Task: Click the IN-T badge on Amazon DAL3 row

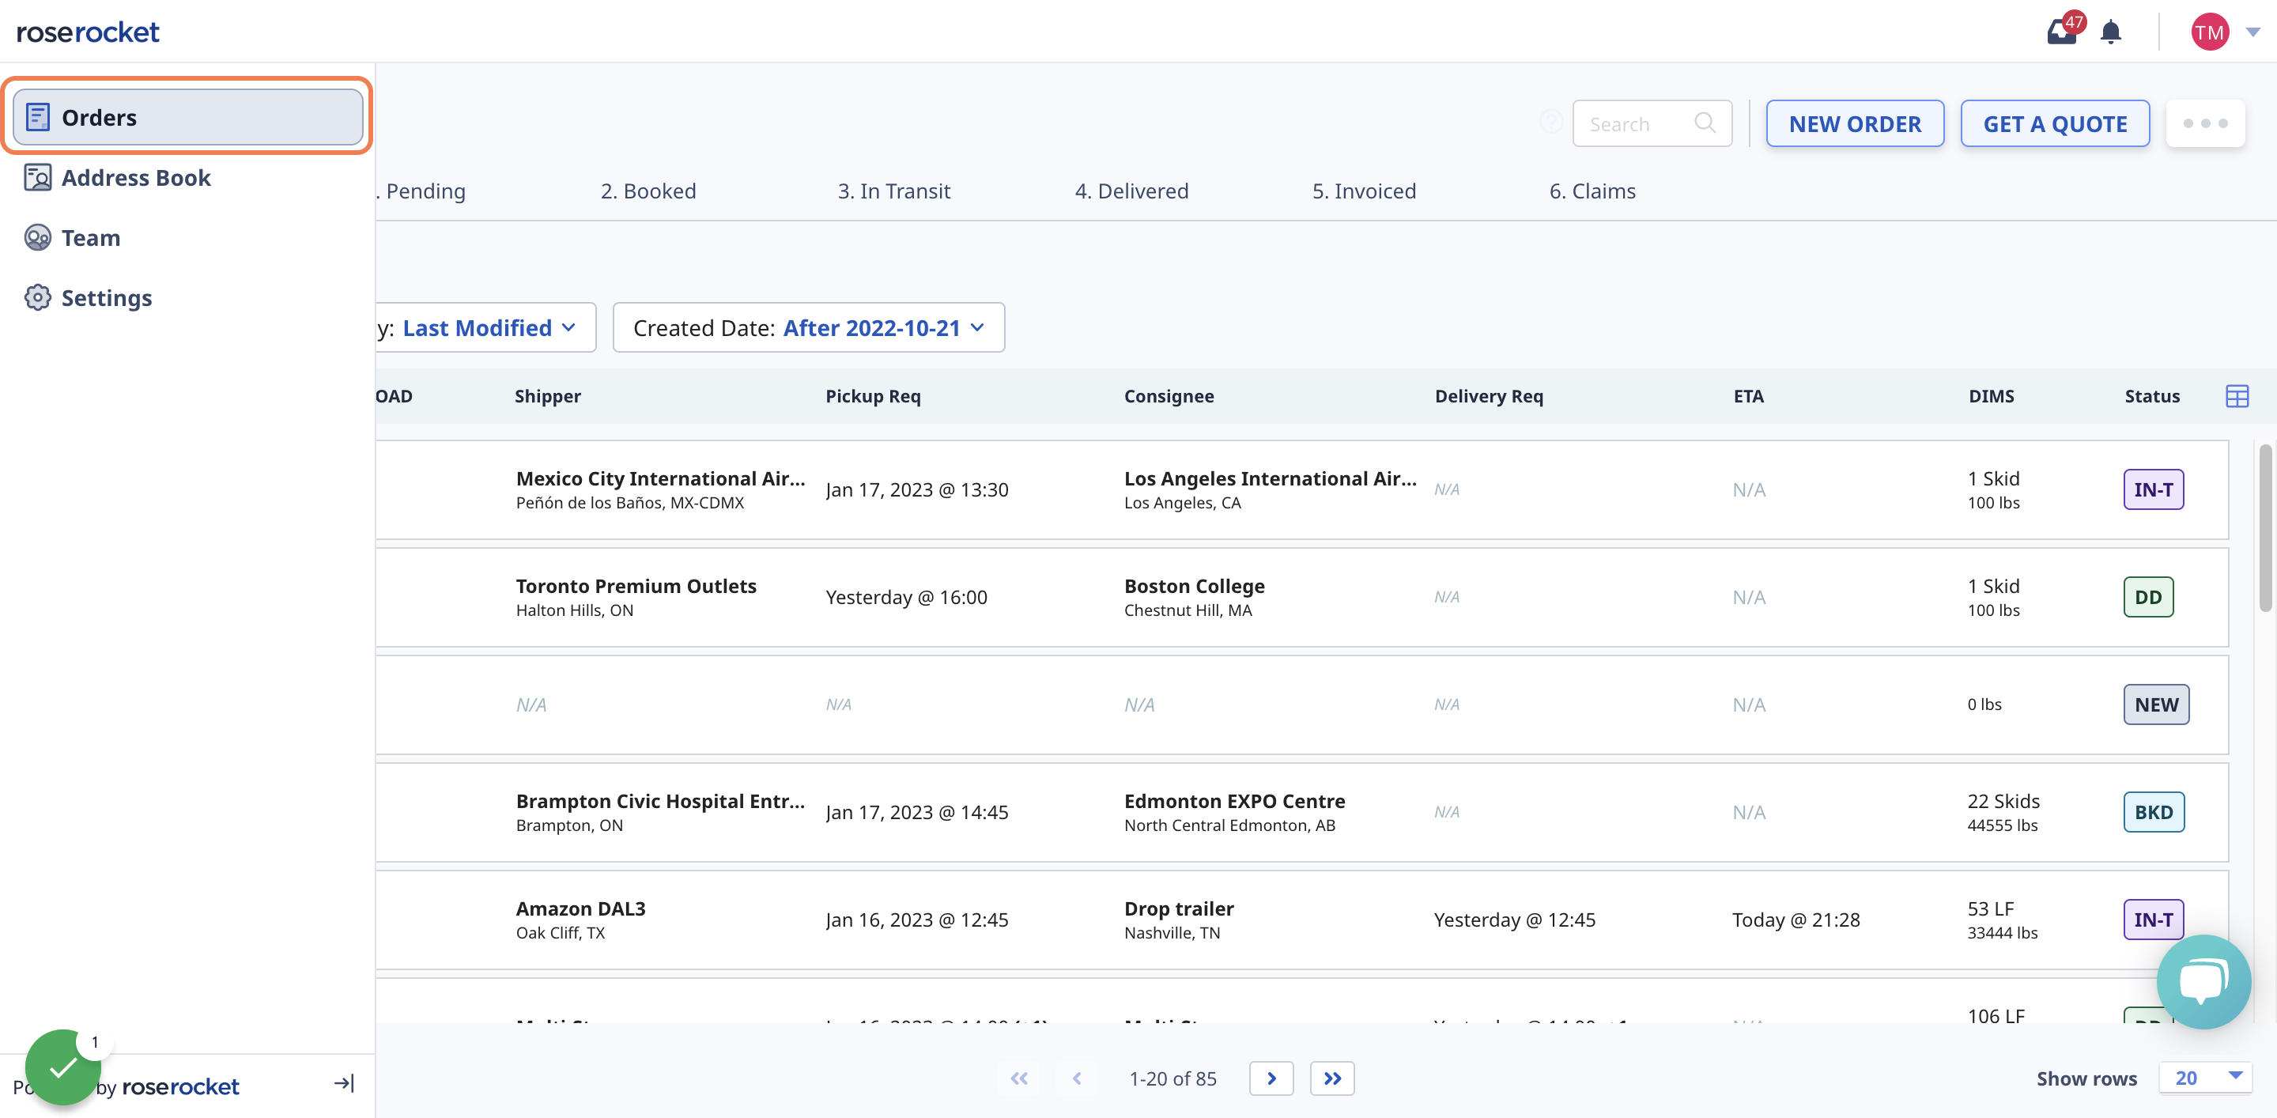Action: point(2153,919)
